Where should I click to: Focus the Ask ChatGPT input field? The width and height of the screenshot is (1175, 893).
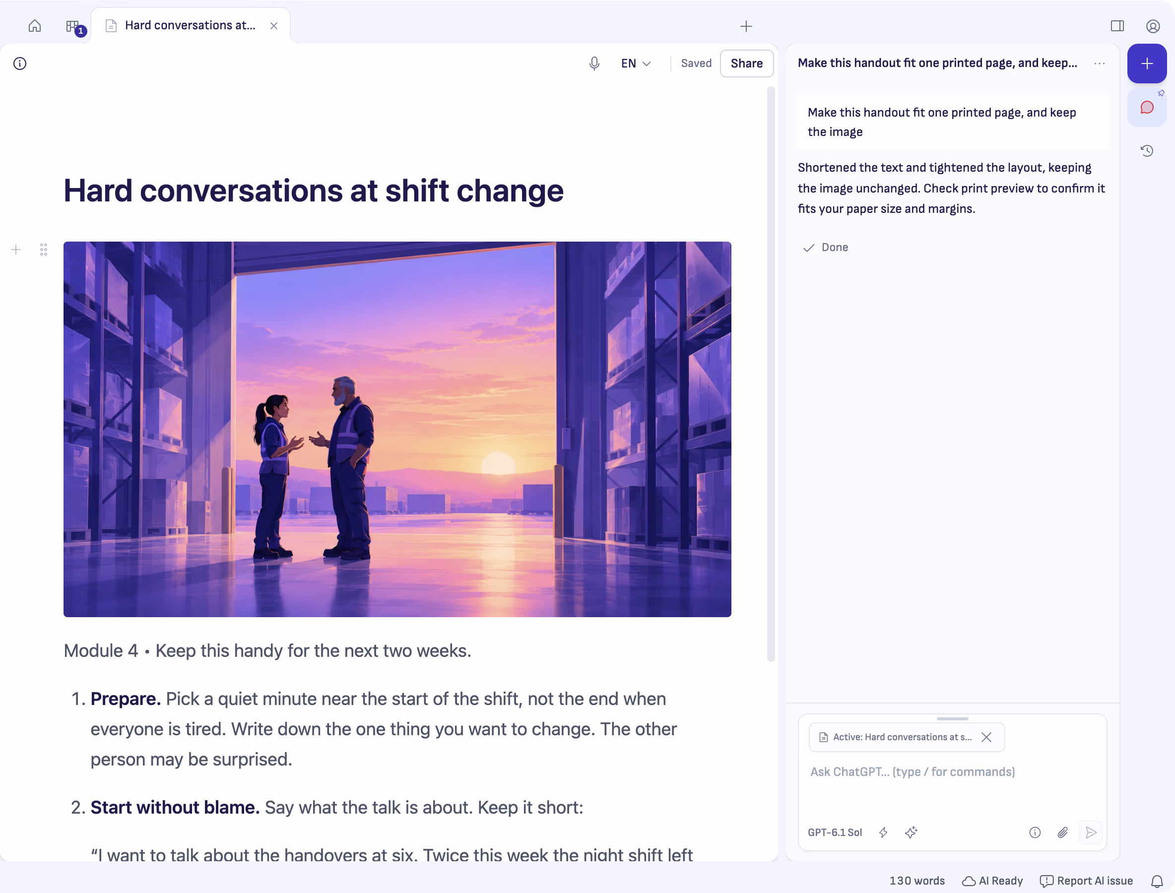(952, 771)
